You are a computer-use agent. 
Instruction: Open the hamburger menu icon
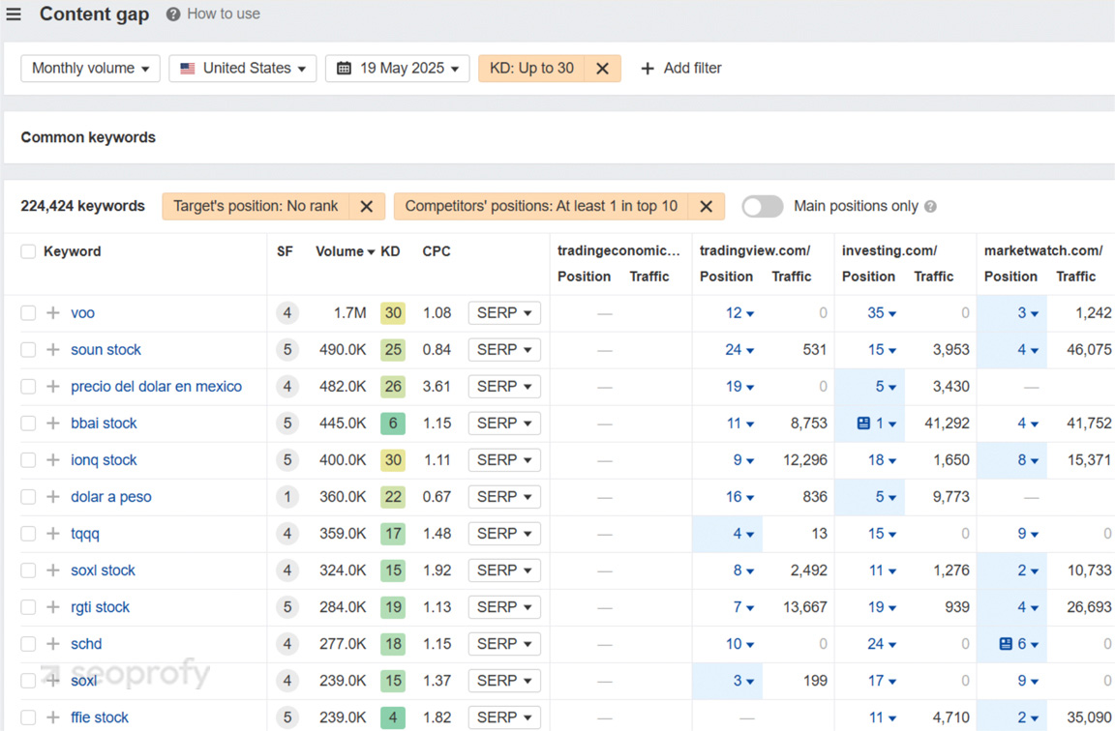click(14, 15)
